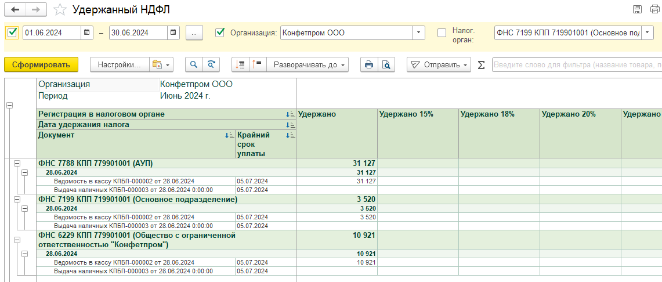Collapse the ФНС 7788 КПП 779901001 group
The image size is (662, 282).
coord(17,164)
